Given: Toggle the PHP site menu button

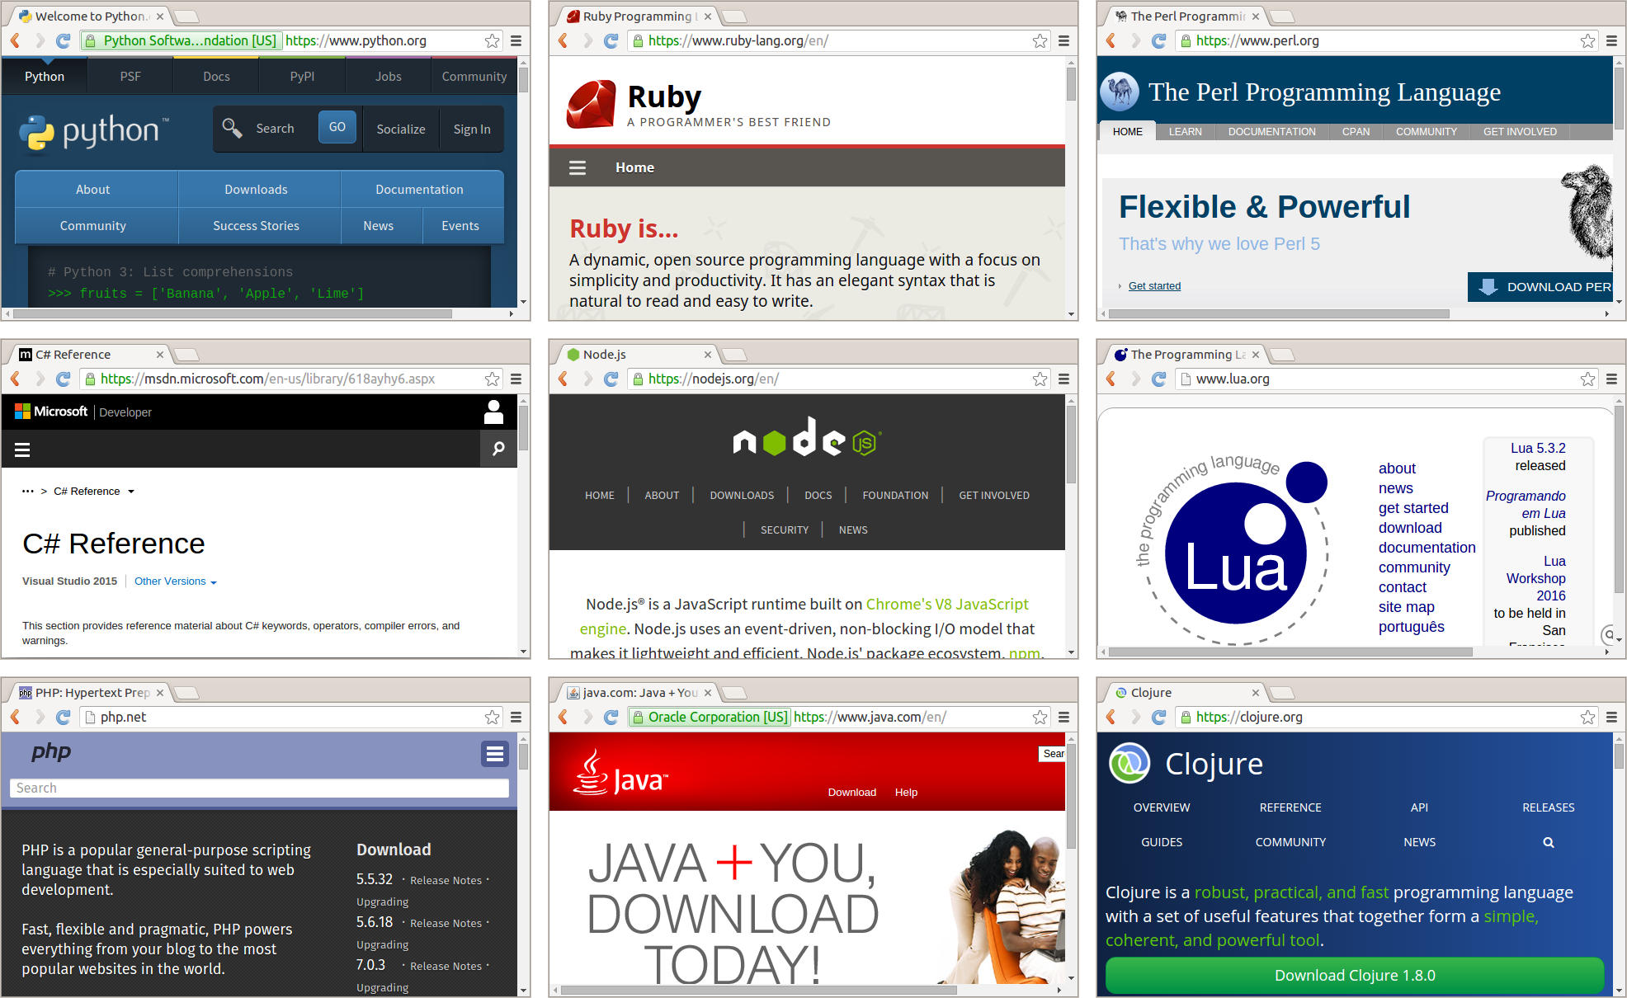Looking at the screenshot, I should [494, 753].
